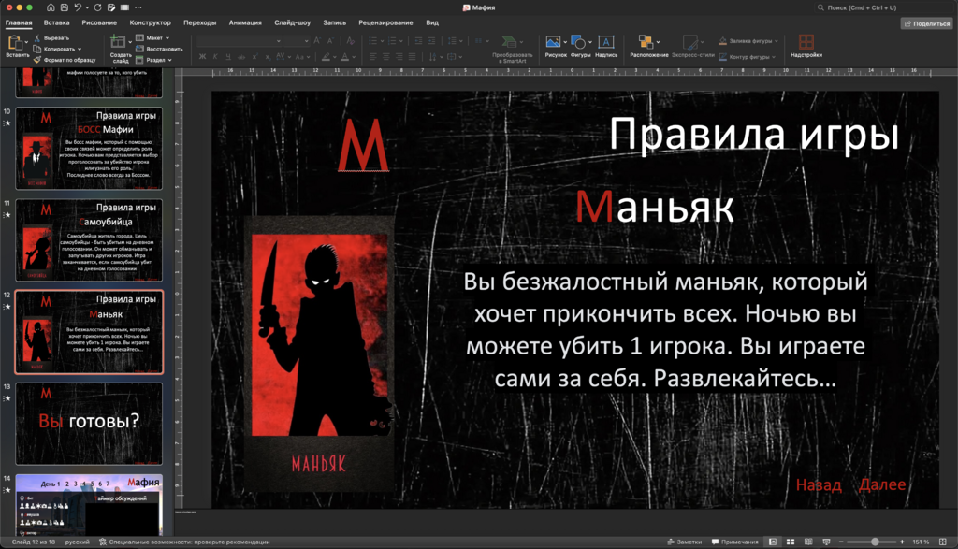Click the zoom in plus button
The width and height of the screenshot is (958, 549).
[x=902, y=542]
